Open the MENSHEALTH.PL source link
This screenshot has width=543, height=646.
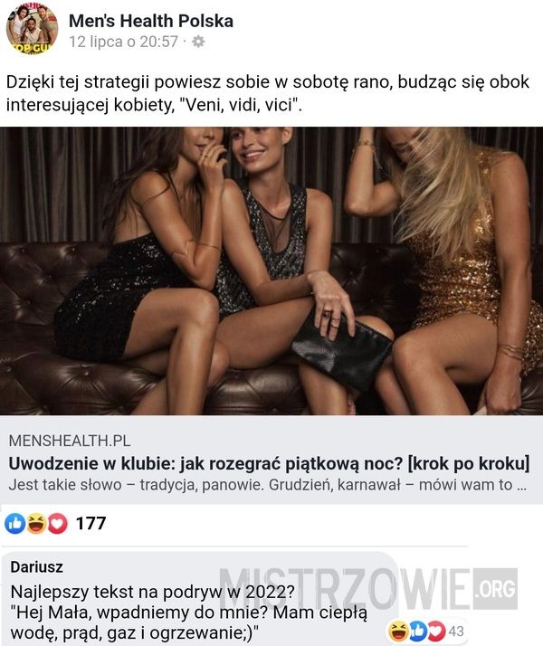point(70,441)
